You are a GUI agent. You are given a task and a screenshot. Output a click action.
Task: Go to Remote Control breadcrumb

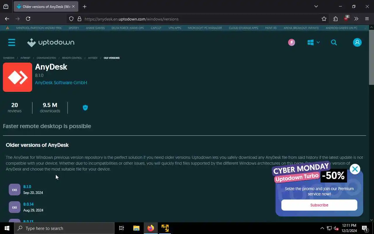tap(72, 58)
